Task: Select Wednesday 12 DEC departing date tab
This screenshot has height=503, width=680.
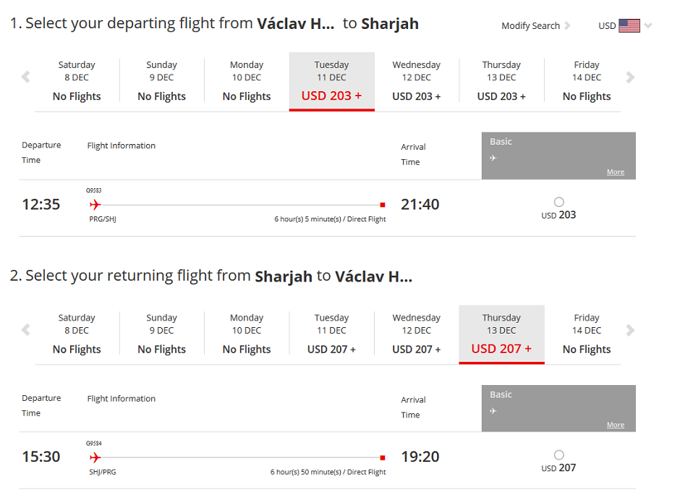Action: 417,81
